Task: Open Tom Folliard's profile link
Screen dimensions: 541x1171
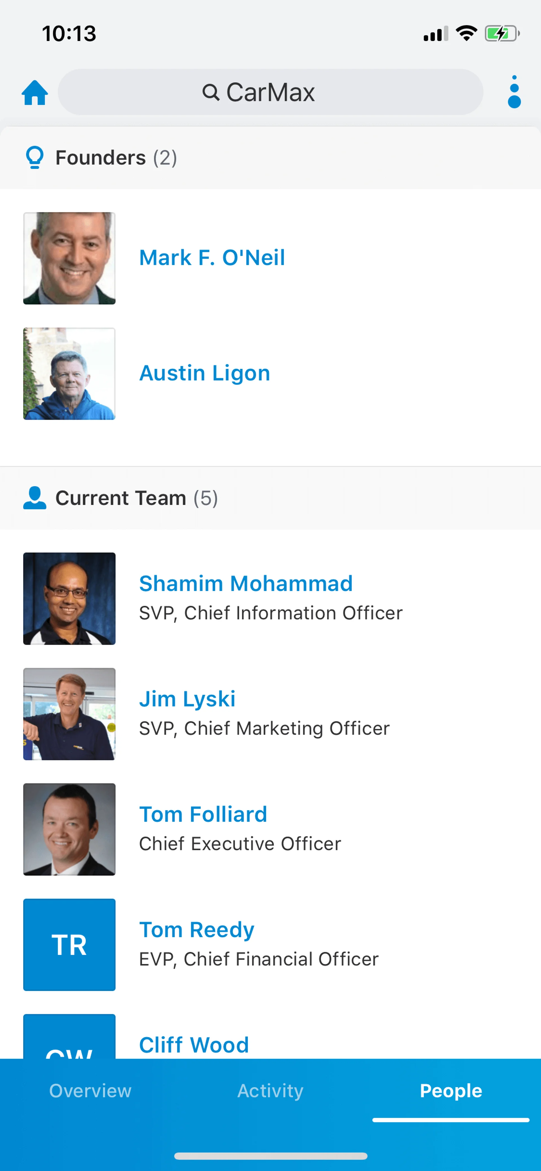Action: [x=203, y=815]
